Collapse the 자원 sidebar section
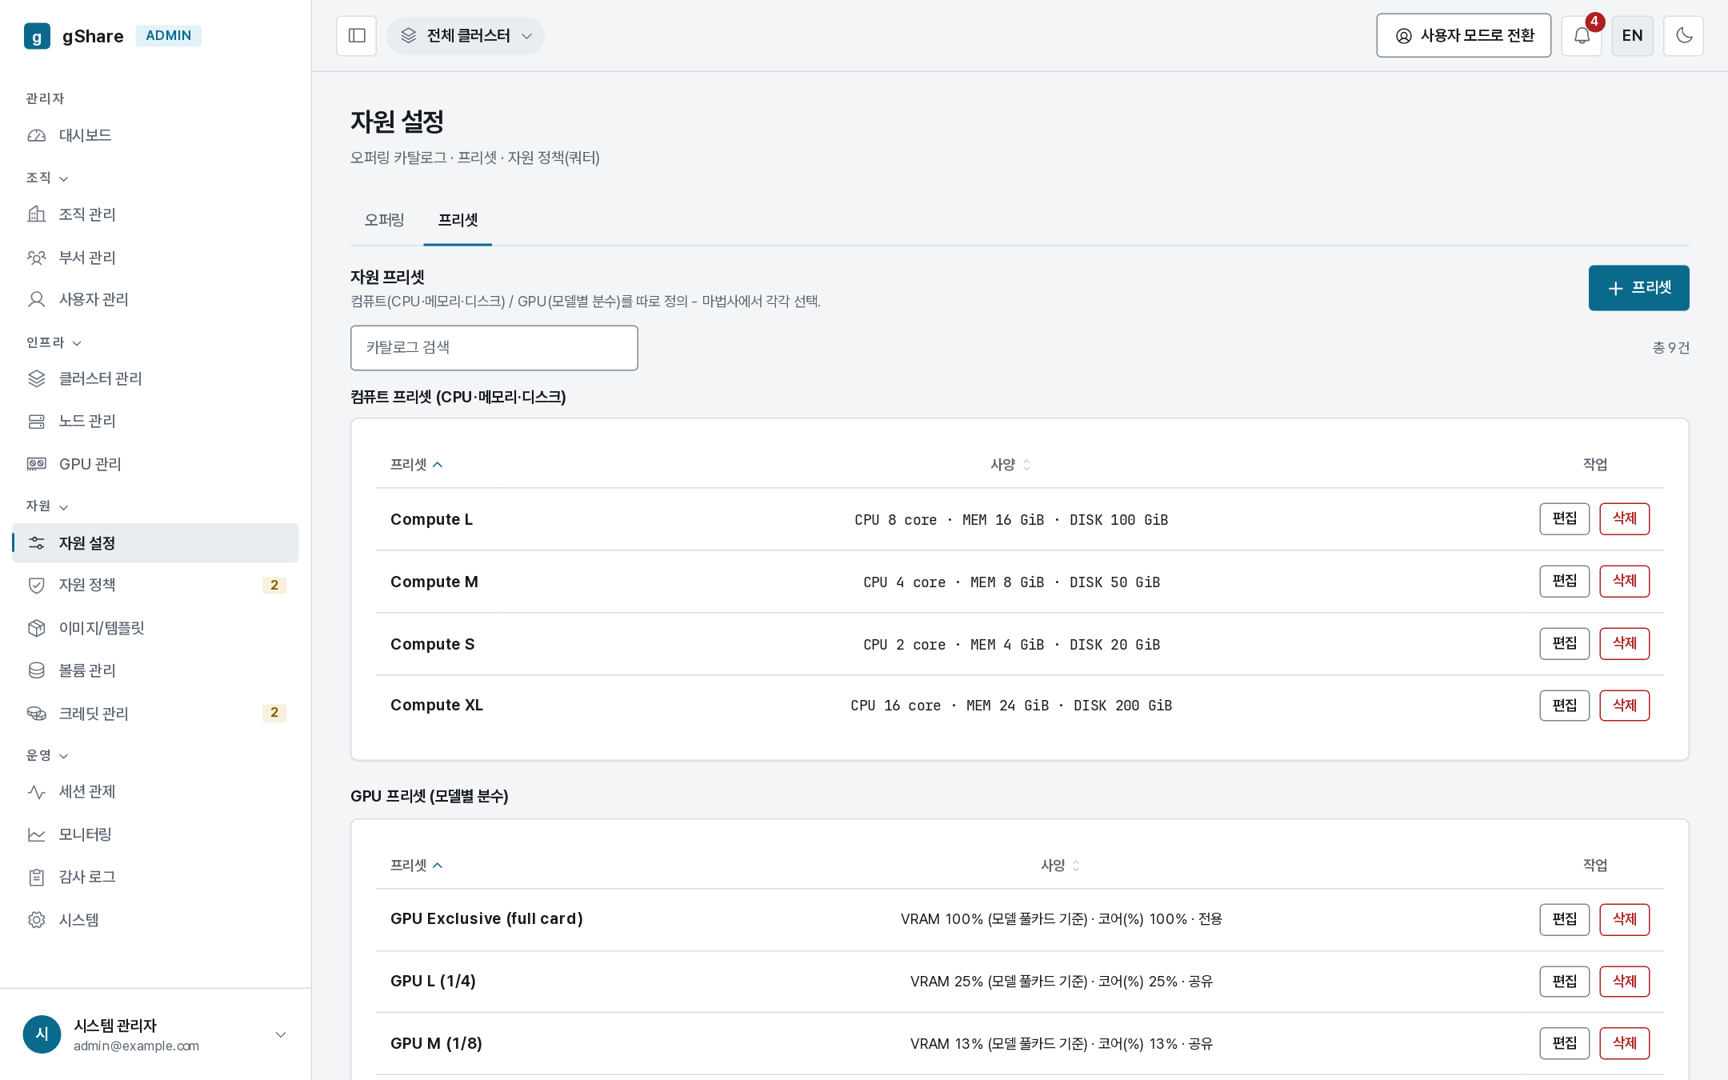Image resolution: width=1728 pixels, height=1080 pixels. coord(47,506)
